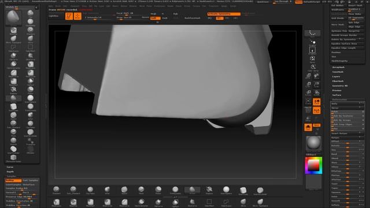The image size is (370, 208).
Task: Choose the MaskRect brush in bottom row
Action: coord(90,203)
